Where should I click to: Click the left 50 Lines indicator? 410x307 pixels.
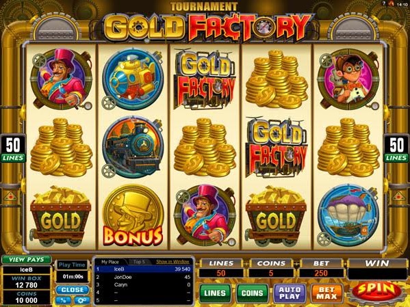pyautogui.click(x=12, y=148)
